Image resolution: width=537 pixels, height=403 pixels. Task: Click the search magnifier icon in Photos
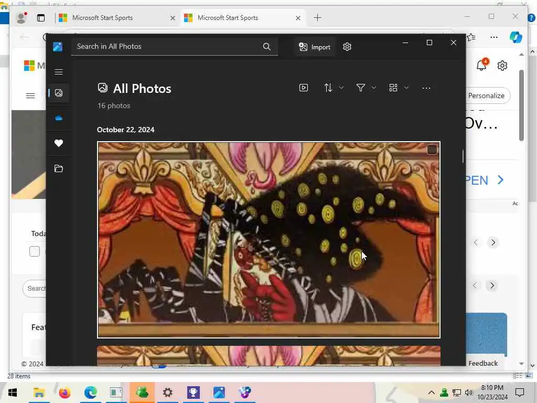coord(267,47)
